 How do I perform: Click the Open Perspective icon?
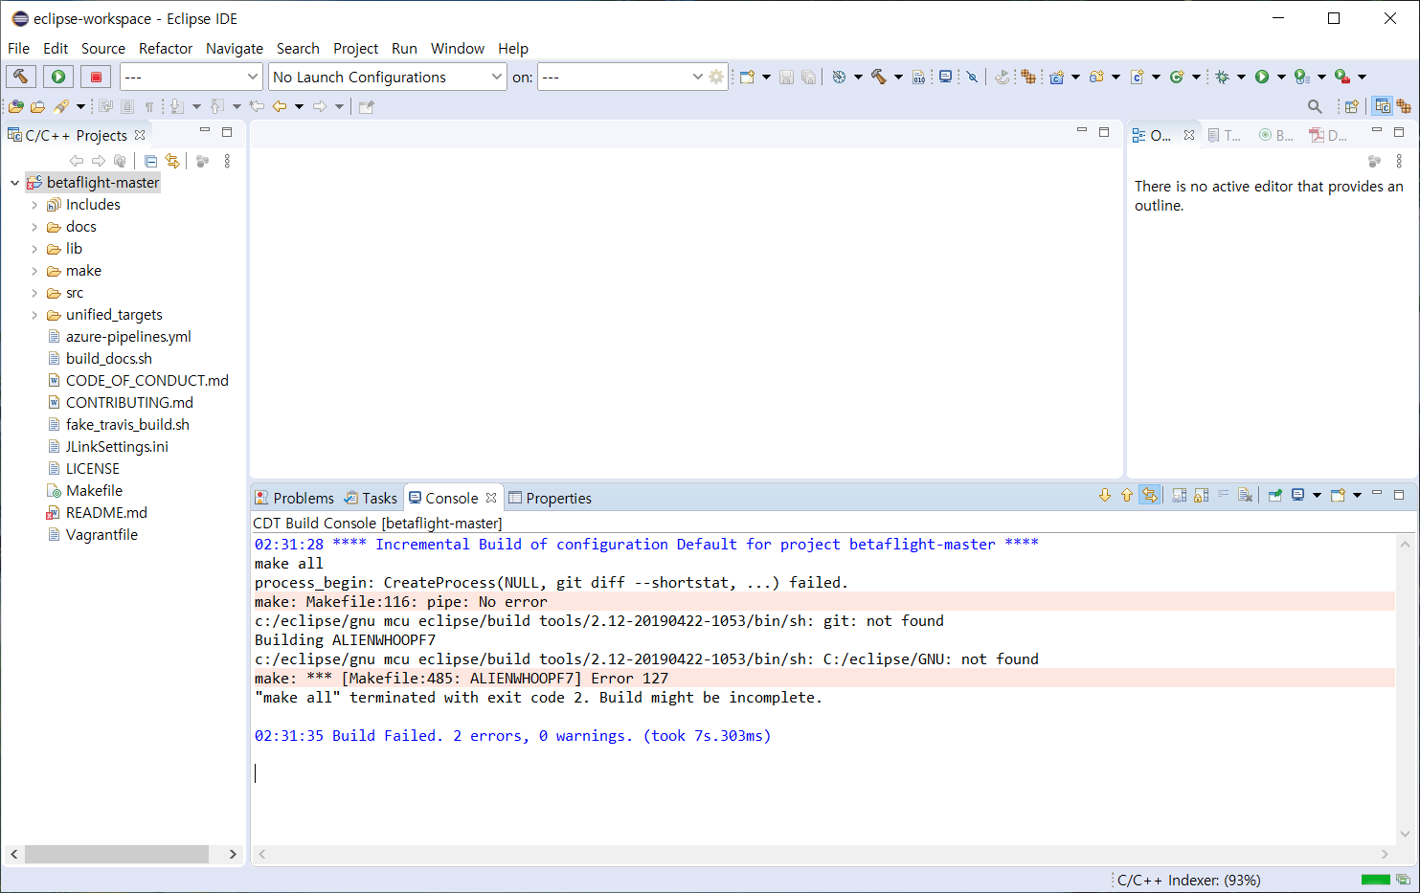pos(1351,106)
